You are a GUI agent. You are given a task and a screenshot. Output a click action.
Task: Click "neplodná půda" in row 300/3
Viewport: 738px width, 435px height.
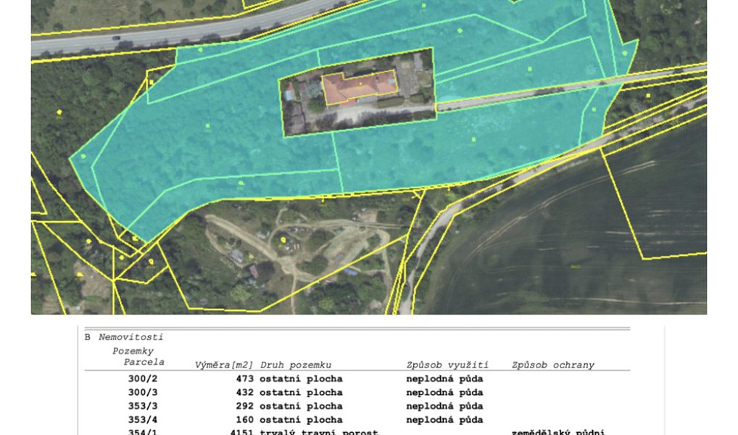[445, 392]
